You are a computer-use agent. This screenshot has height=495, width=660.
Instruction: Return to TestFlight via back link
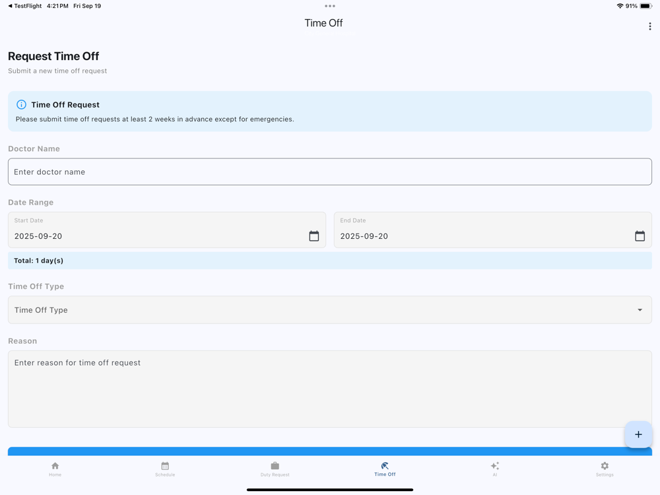click(25, 6)
